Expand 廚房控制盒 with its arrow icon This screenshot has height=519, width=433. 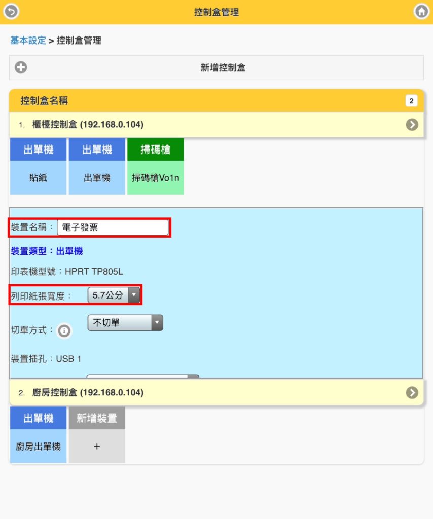[412, 393]
